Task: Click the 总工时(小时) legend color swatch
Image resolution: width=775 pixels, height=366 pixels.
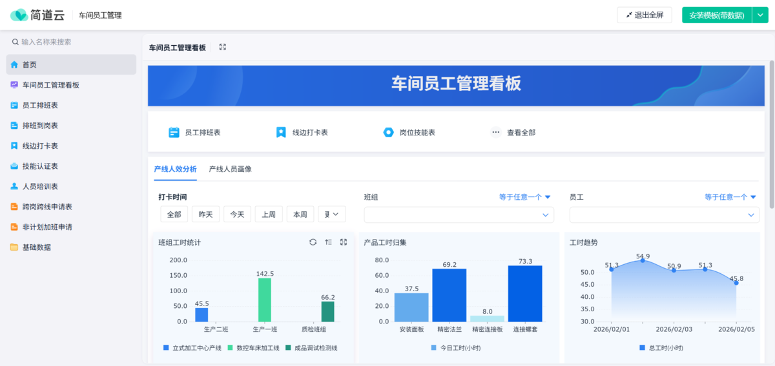Action: pyautogui.click(x=642, y=348)
